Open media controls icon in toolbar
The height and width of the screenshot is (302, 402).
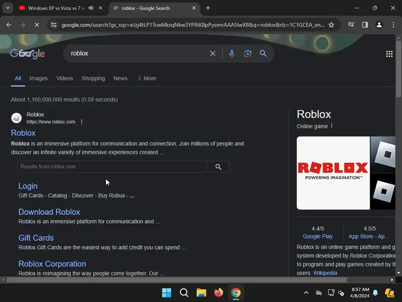coord(351,25)
